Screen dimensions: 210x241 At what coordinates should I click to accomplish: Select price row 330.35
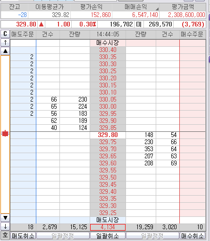108,57
